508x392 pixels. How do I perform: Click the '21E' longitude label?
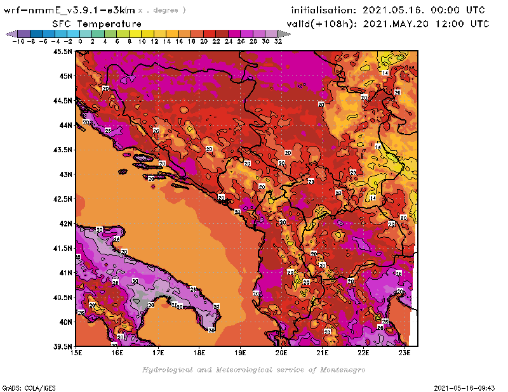click(x=323, y=353)
